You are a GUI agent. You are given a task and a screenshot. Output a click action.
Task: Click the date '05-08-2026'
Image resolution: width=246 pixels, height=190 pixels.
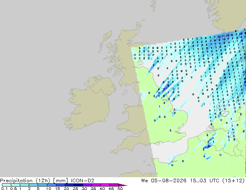(x=169, y=181)
